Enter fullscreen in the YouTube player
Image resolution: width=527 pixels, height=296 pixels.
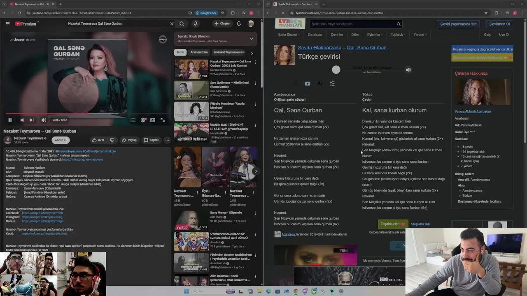tap(163, 120)
